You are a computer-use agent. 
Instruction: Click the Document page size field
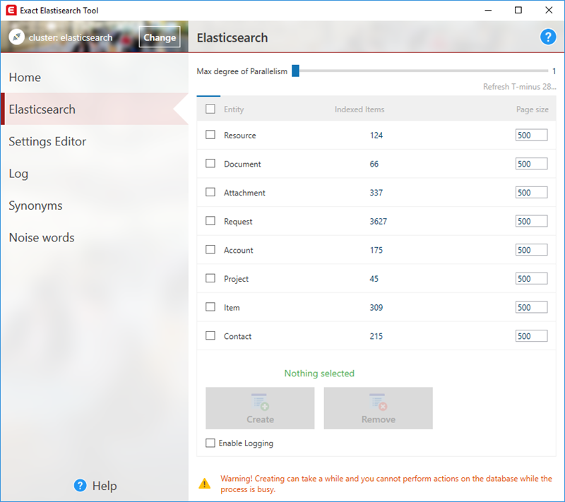coord(531,164)
